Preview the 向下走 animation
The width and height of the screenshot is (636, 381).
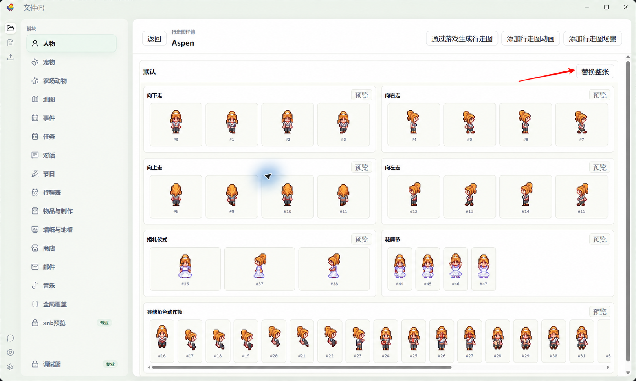click(362, 95)
